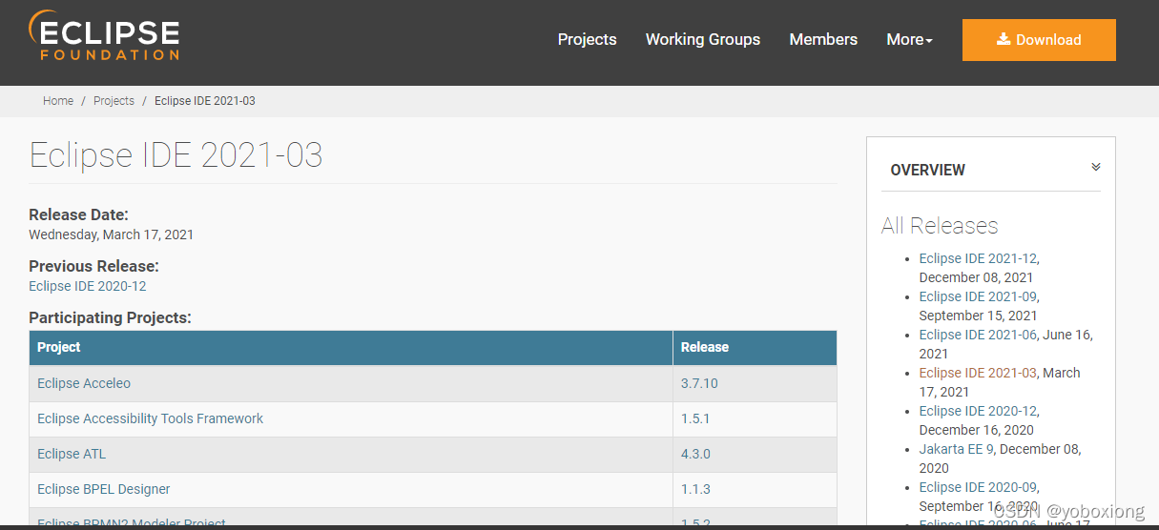
Task: Go to Home via breadcrumb
Action: 58,101
